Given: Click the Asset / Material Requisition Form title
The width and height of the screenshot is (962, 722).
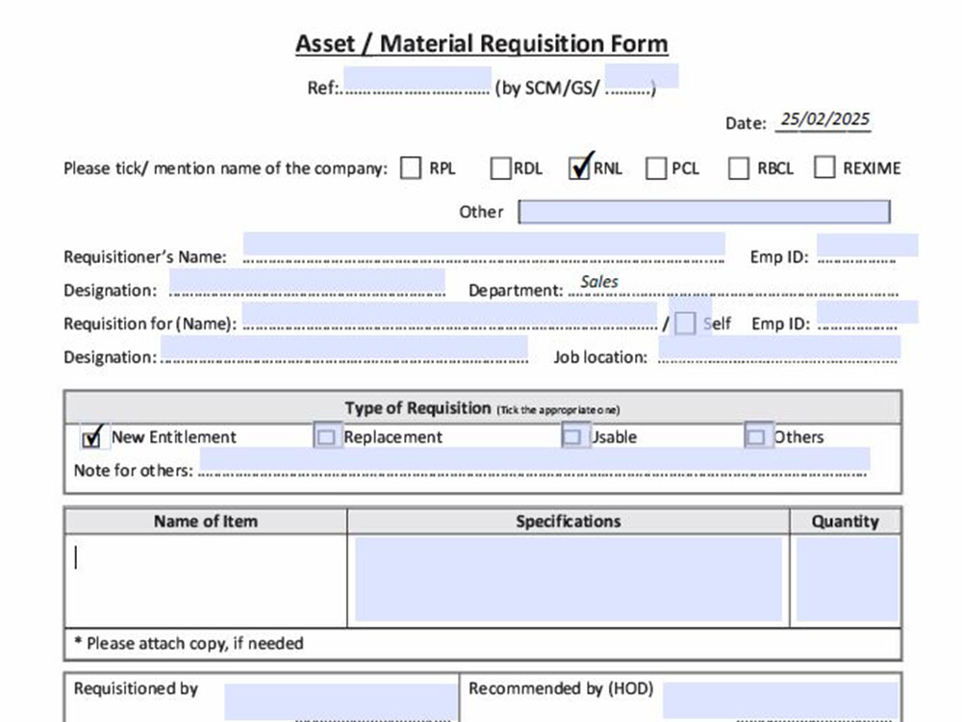Looking at the screenshot, I should 482,43.
